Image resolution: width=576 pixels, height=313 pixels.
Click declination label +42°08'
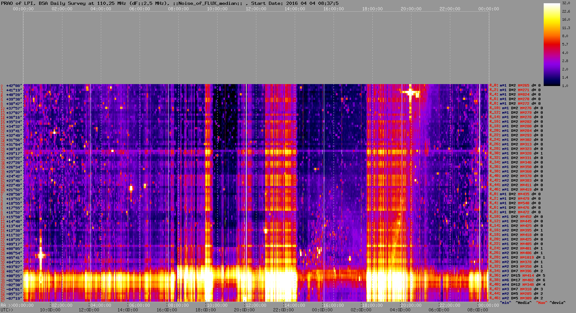(14, 86)
